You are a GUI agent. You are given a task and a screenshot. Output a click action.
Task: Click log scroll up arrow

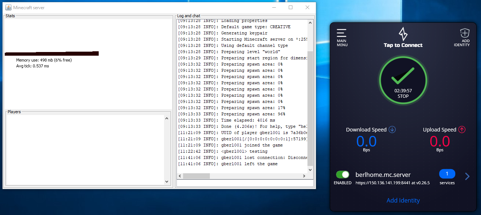310,23
